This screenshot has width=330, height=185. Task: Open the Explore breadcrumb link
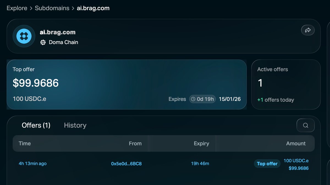tap(17, 8)
